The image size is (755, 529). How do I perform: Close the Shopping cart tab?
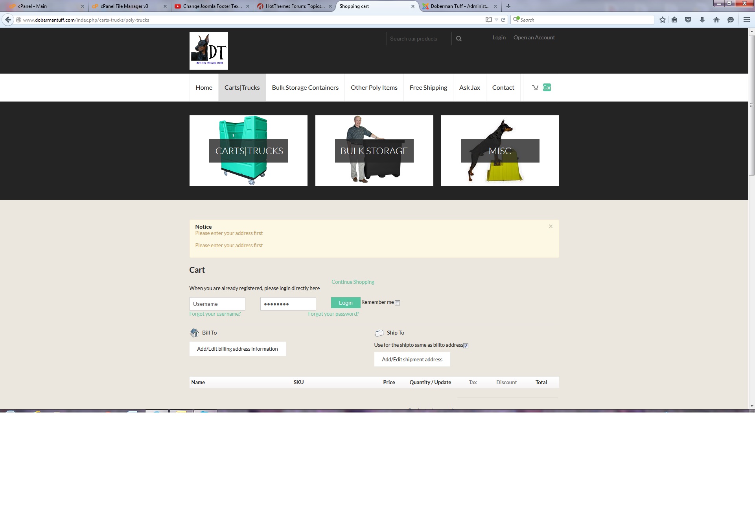click(x=413, y=6)
